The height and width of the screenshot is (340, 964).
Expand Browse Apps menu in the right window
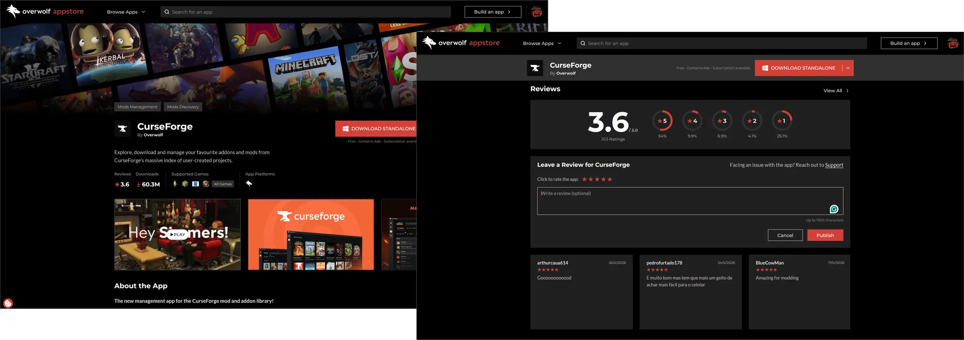[542, 43]
